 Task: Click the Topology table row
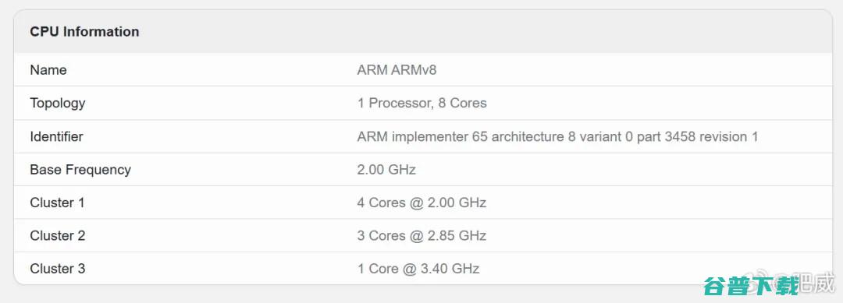point(423,103)
